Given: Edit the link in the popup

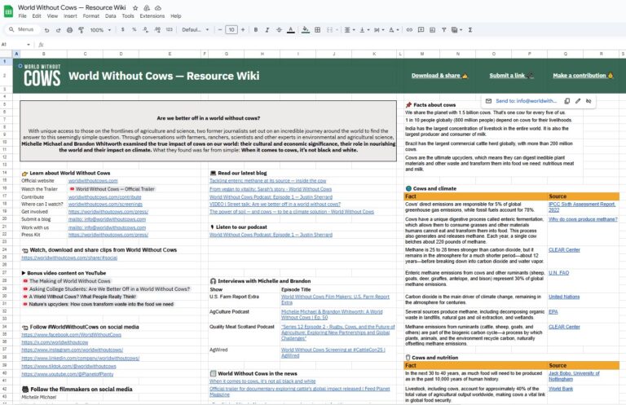Looking at the screenshot, I should point(578,101).
